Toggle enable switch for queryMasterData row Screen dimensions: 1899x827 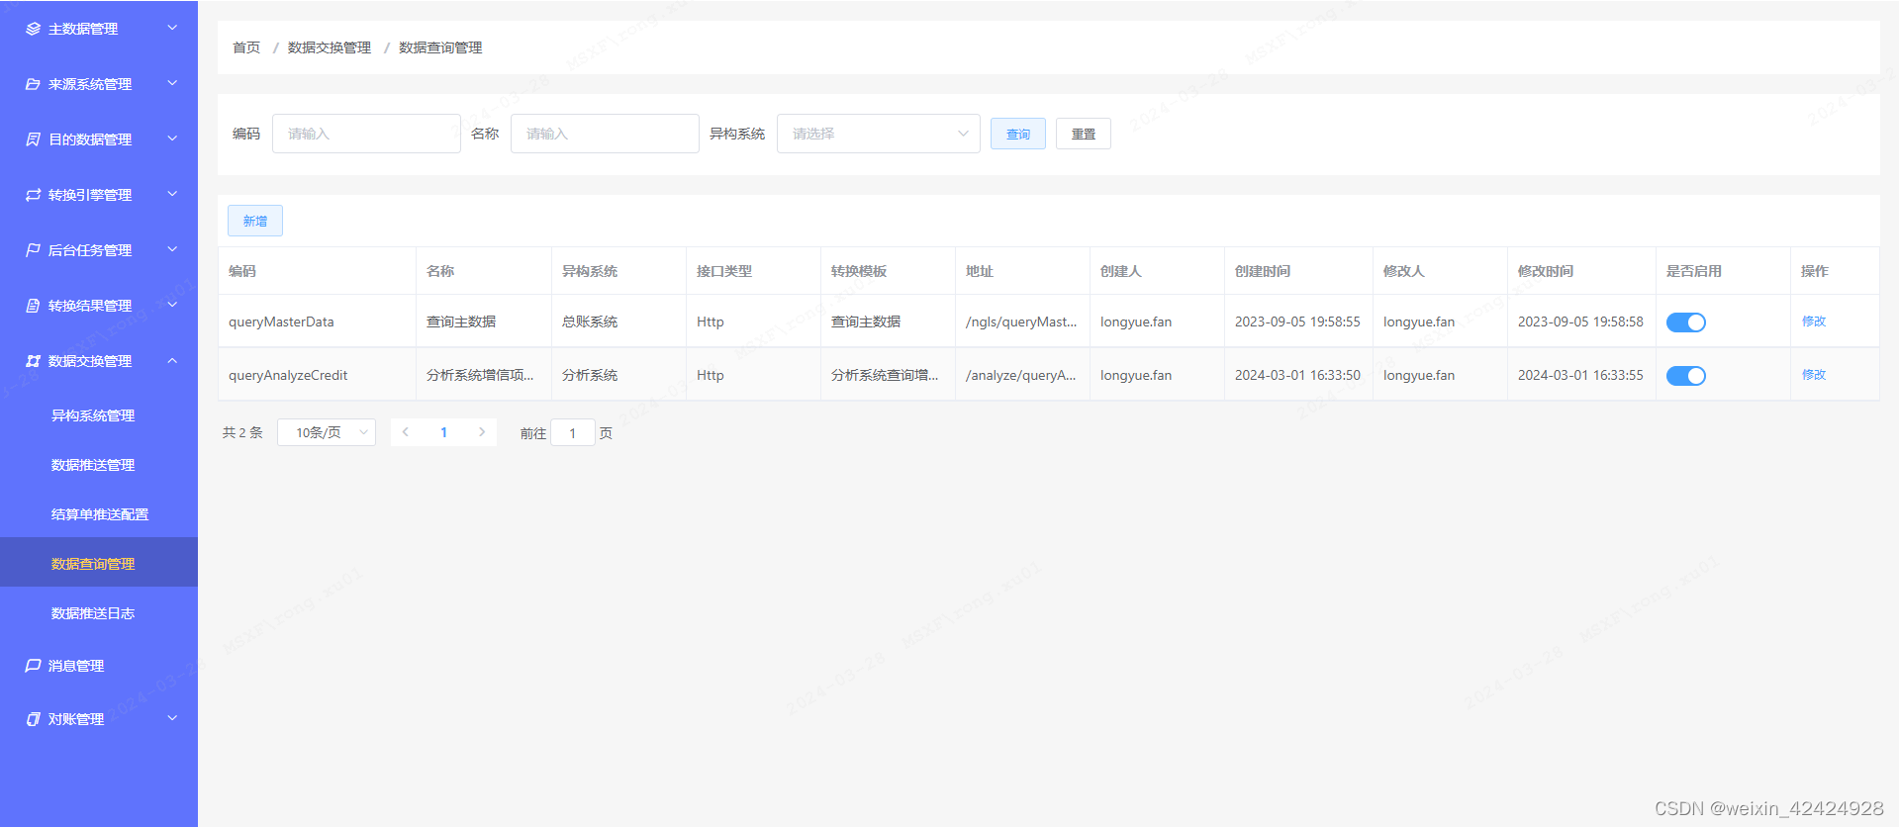tap(1685, 322)
